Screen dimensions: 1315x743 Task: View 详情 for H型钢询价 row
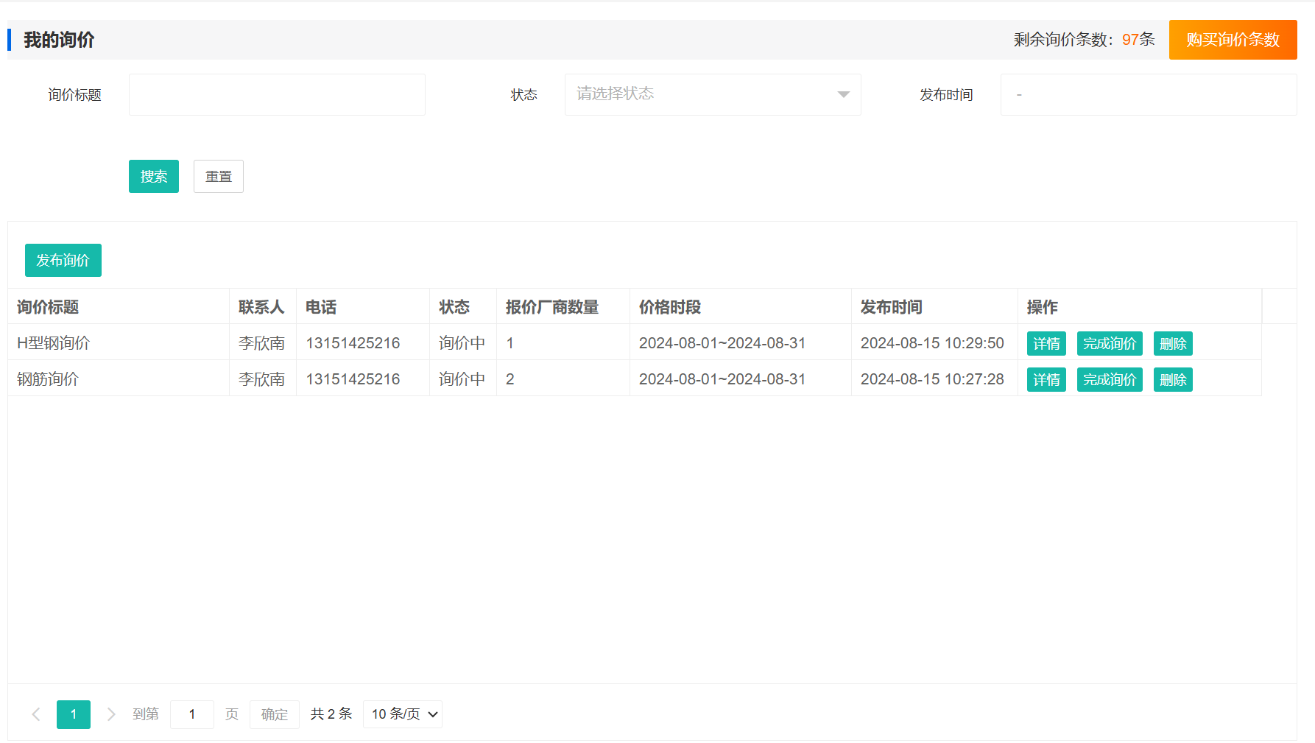[x=1046, y=344]
